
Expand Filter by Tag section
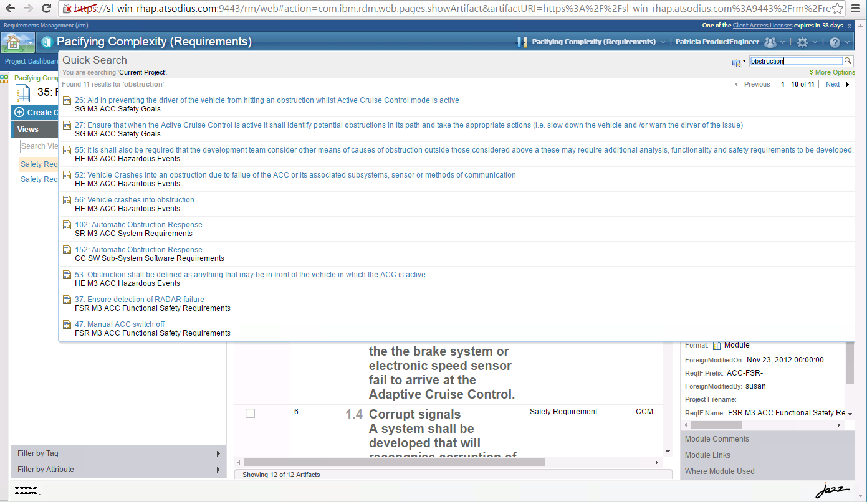click(118, 453)
